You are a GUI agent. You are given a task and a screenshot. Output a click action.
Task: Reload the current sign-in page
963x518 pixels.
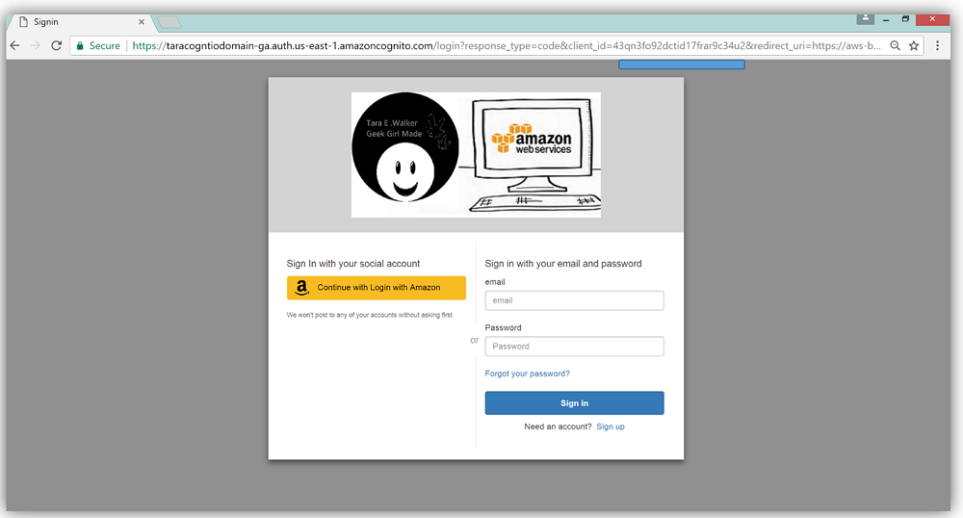(x=57, y=45)
